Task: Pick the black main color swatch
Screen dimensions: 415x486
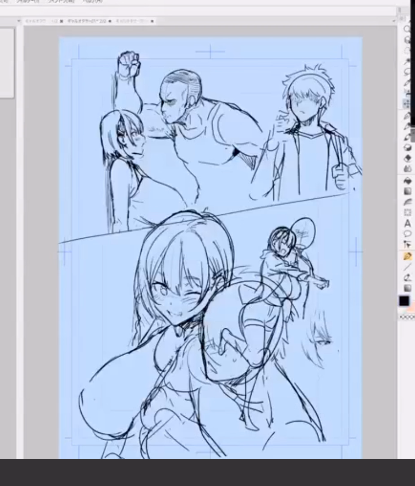Action: coord(404,301)
